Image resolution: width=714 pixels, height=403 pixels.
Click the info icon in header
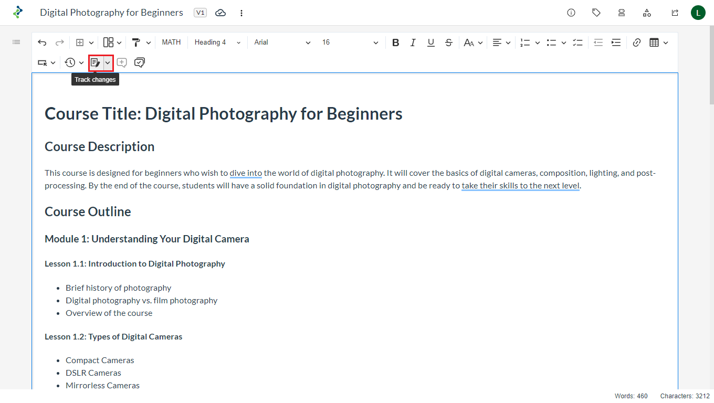(x=571, y=13)
